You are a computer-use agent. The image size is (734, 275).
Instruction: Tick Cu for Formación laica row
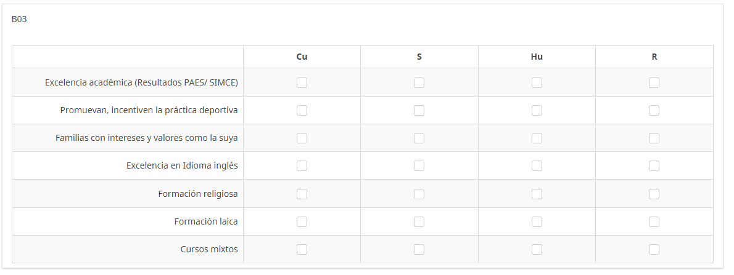302,221
